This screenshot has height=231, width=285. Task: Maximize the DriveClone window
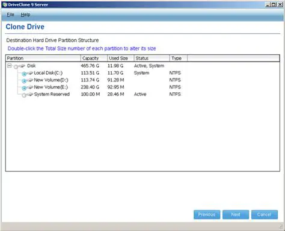coord(274,4)
